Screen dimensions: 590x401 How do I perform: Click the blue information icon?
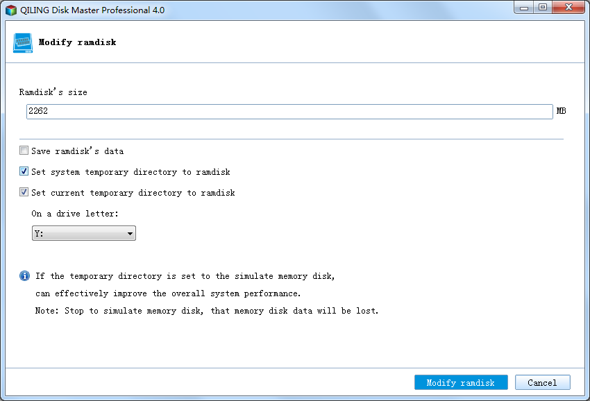[x=24, y=275]
